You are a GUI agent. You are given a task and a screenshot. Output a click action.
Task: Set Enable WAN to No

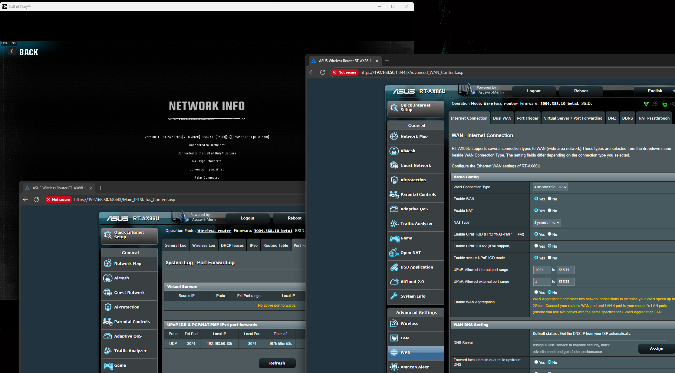[549, 199]
